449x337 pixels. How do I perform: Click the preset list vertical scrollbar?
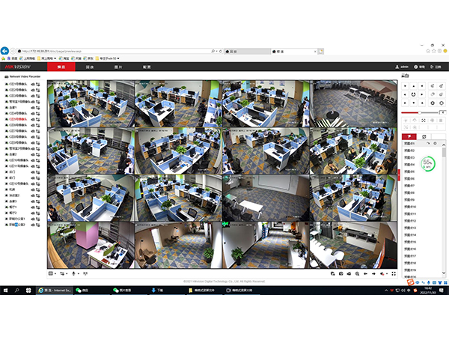point(444,209)
